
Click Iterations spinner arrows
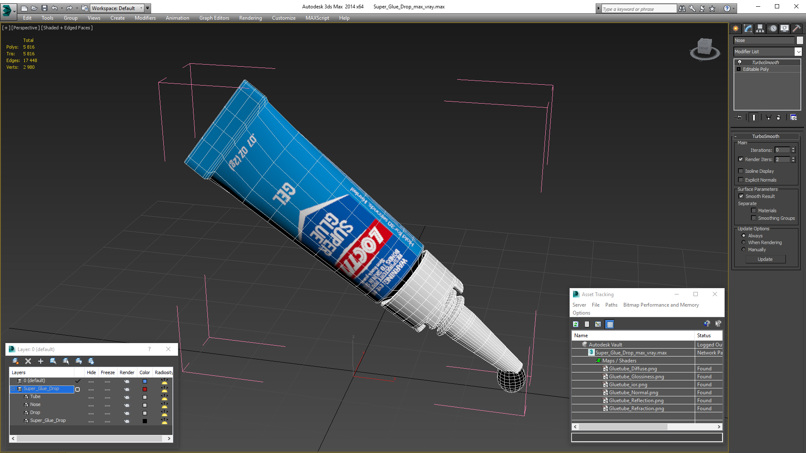click(x=793, y=150)
